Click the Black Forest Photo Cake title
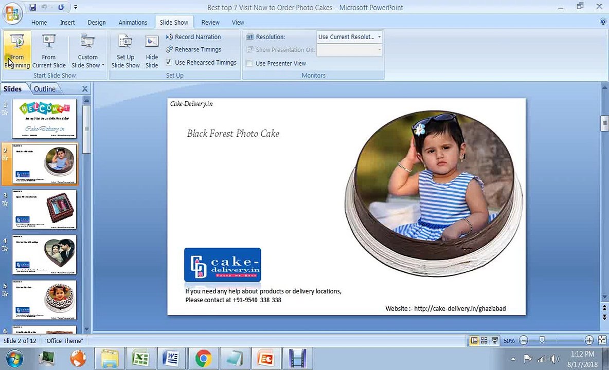 [x=233, y=134]
